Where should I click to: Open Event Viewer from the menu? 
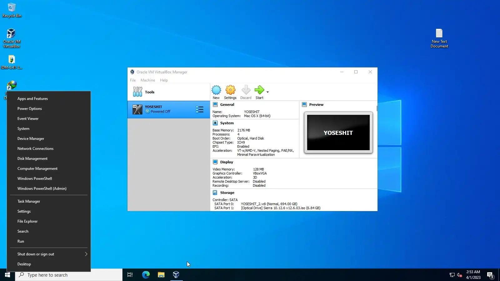point(49,119)
